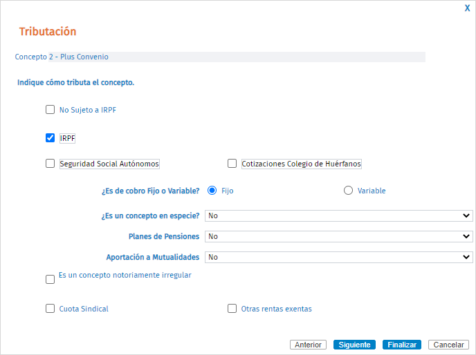Open the Aportación a Mutualidades dropdown
476x355 pixels.
click(339, 257)
